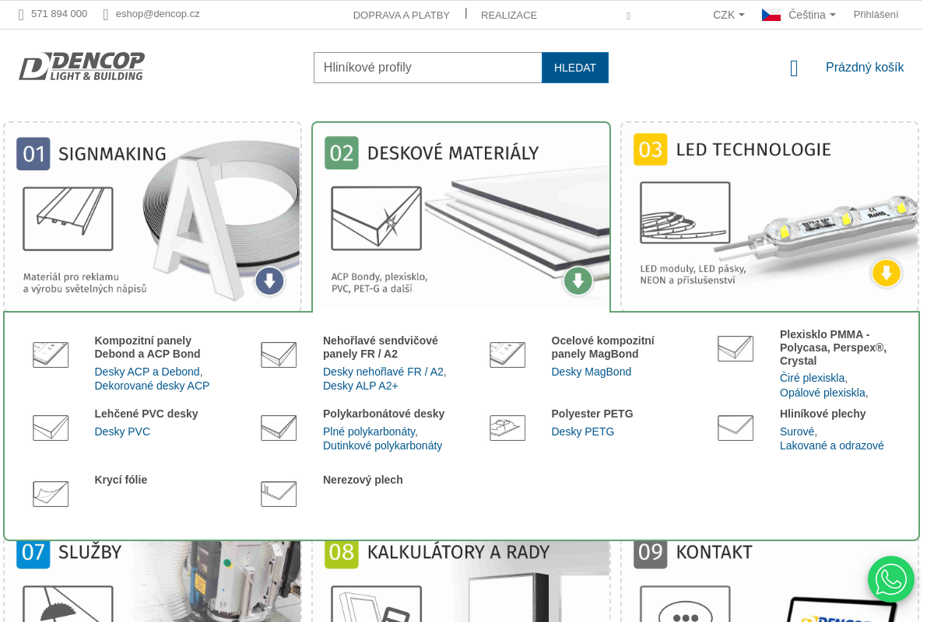Expand LED Technologie yellow arrow button
Viewport: 934px width, 622px height.
887,273
